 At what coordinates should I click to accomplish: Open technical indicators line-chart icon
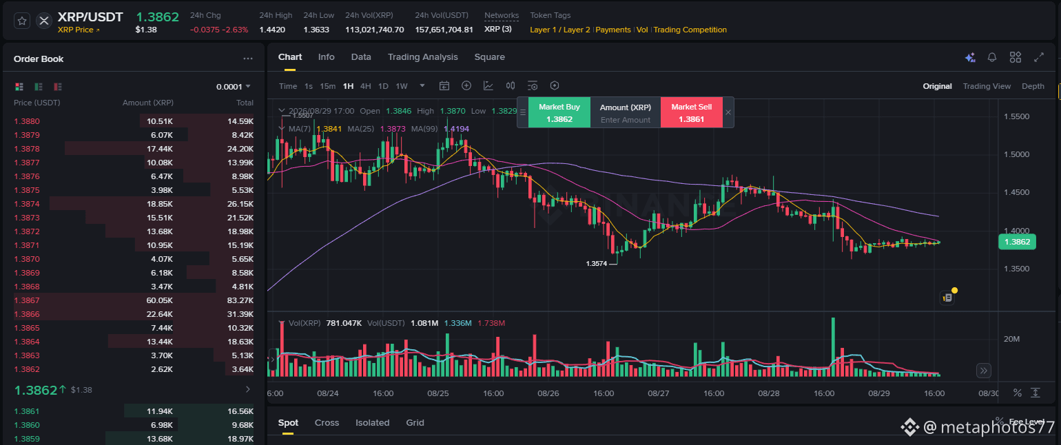point(488,86)
